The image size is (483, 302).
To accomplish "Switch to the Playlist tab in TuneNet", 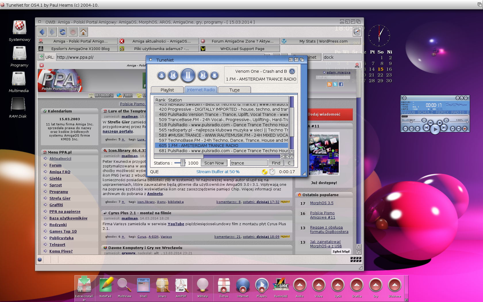I will [167, 90].
